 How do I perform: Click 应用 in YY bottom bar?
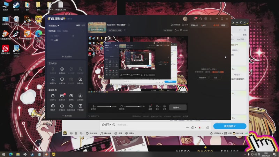click(228, 133)
